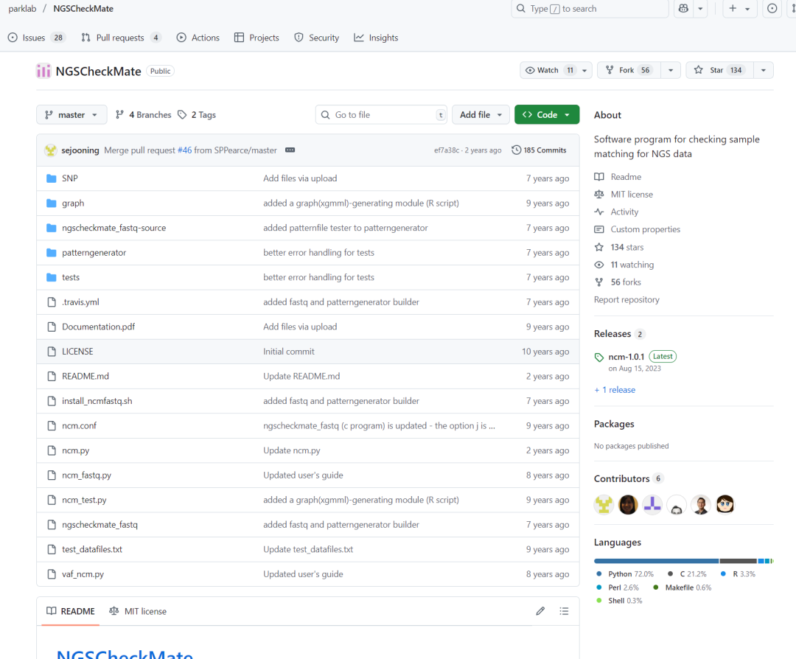Image resolution: width=796 pixels, height=659 pixels.
Task: Open the Security tab
Action: (316, 38)
